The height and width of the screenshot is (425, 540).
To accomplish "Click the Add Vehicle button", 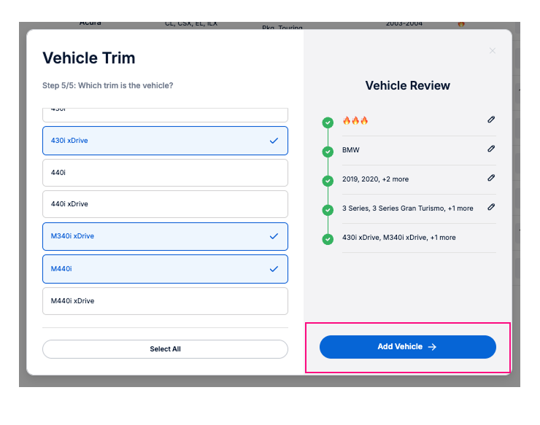I will 407,347.
